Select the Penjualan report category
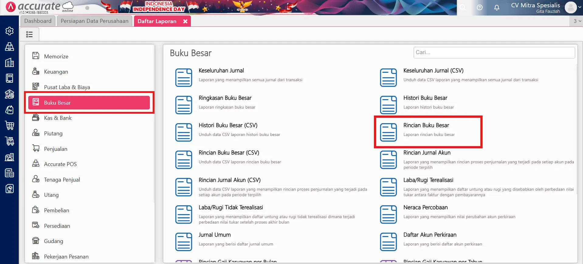Viewport: 583px width, 264px height. coord(56,149)
